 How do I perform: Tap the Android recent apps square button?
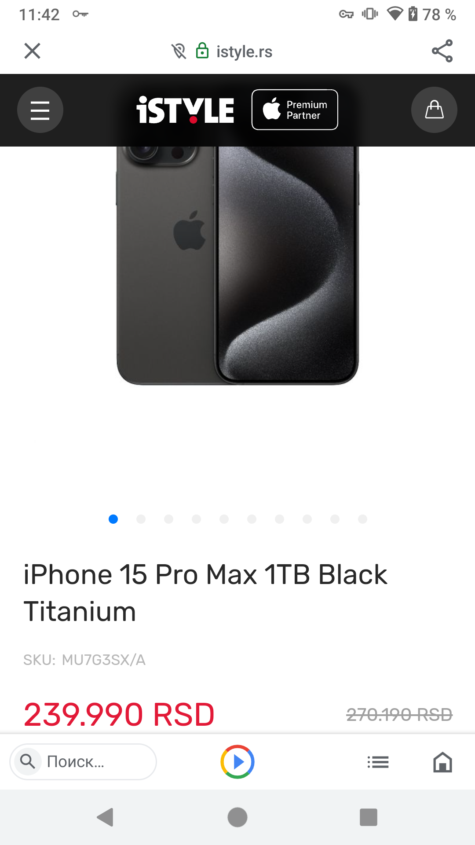[x=369, y=817]
